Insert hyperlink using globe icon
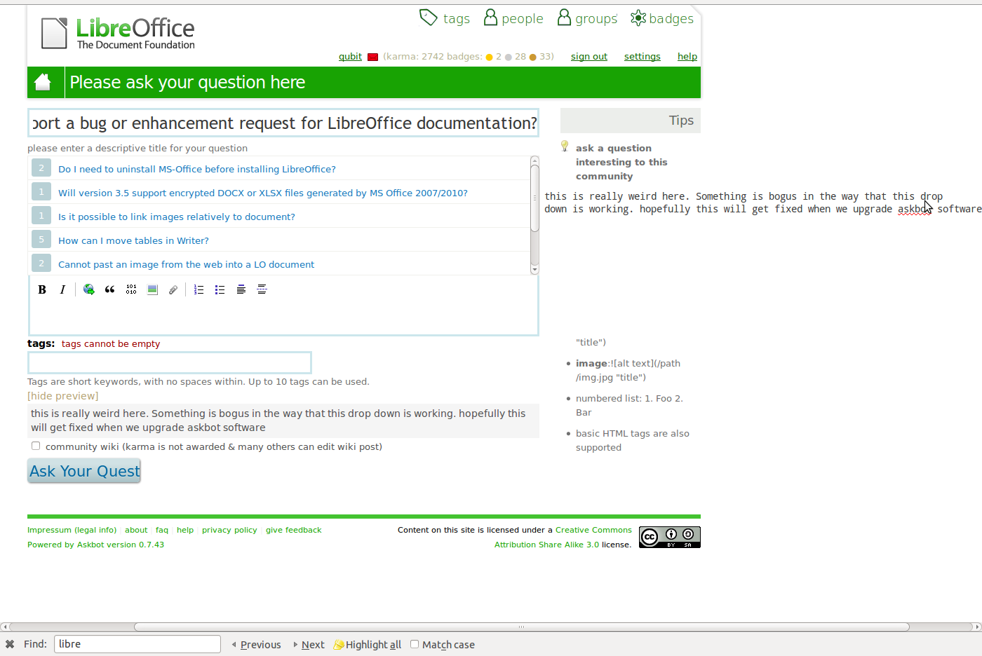 click(x=89, y=289)
